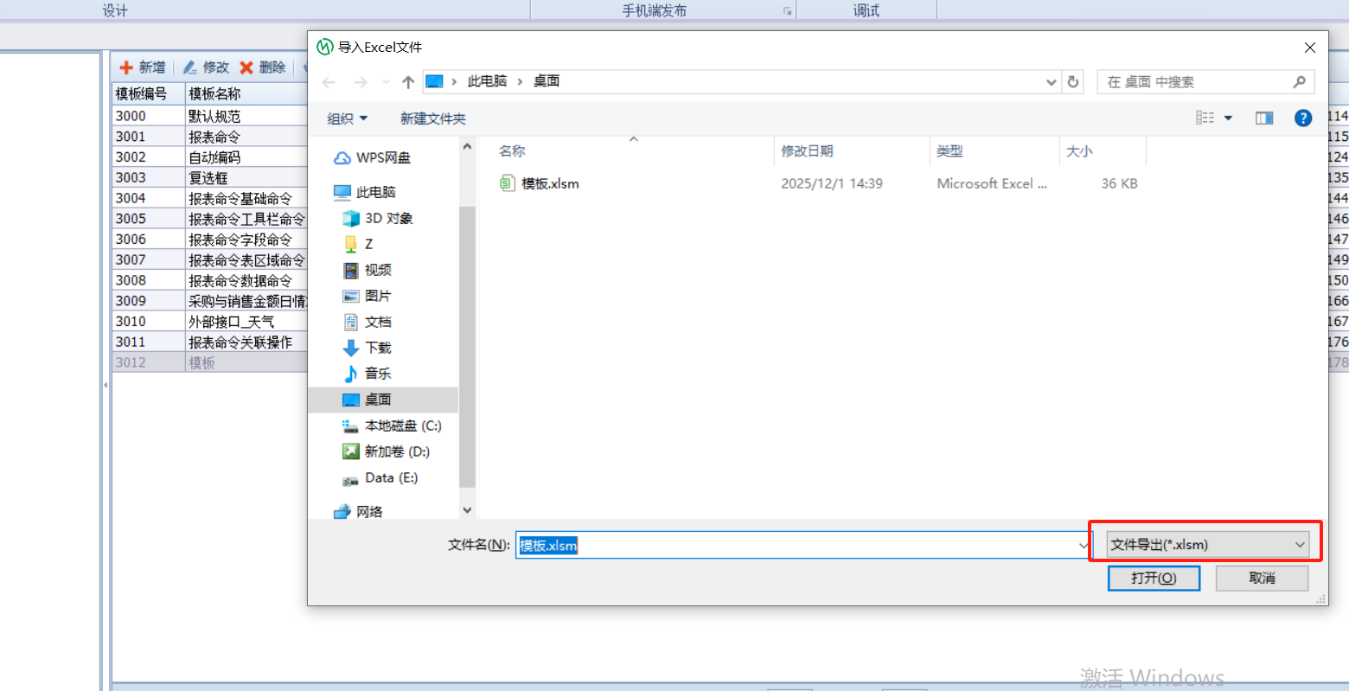Go up one folder level arrow
Image resolution: width=1349 pixels, height=691 pixels.
pyautogui.click(x=408, y=82)
